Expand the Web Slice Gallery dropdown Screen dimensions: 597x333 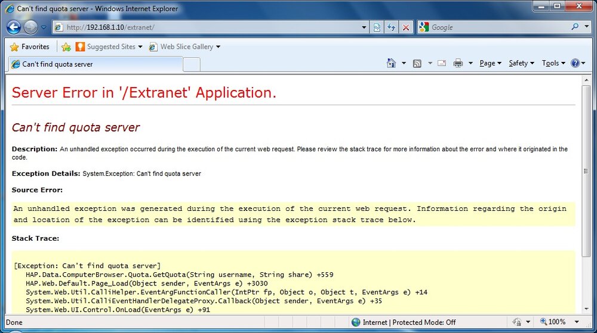pos(218,46)
